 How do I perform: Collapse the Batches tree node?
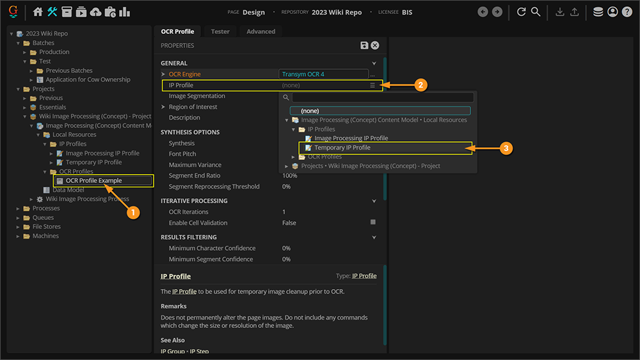(x=19, y=43)
